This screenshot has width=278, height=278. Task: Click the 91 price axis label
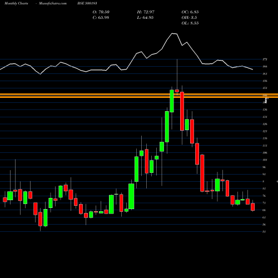[264, 174]
